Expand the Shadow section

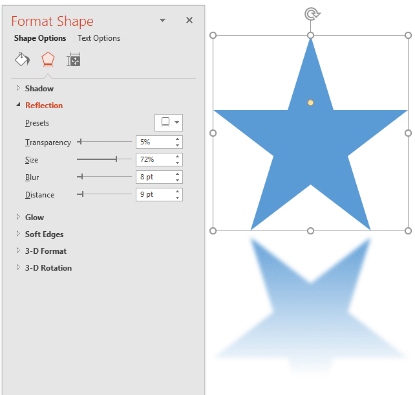[x=39, y=89]
